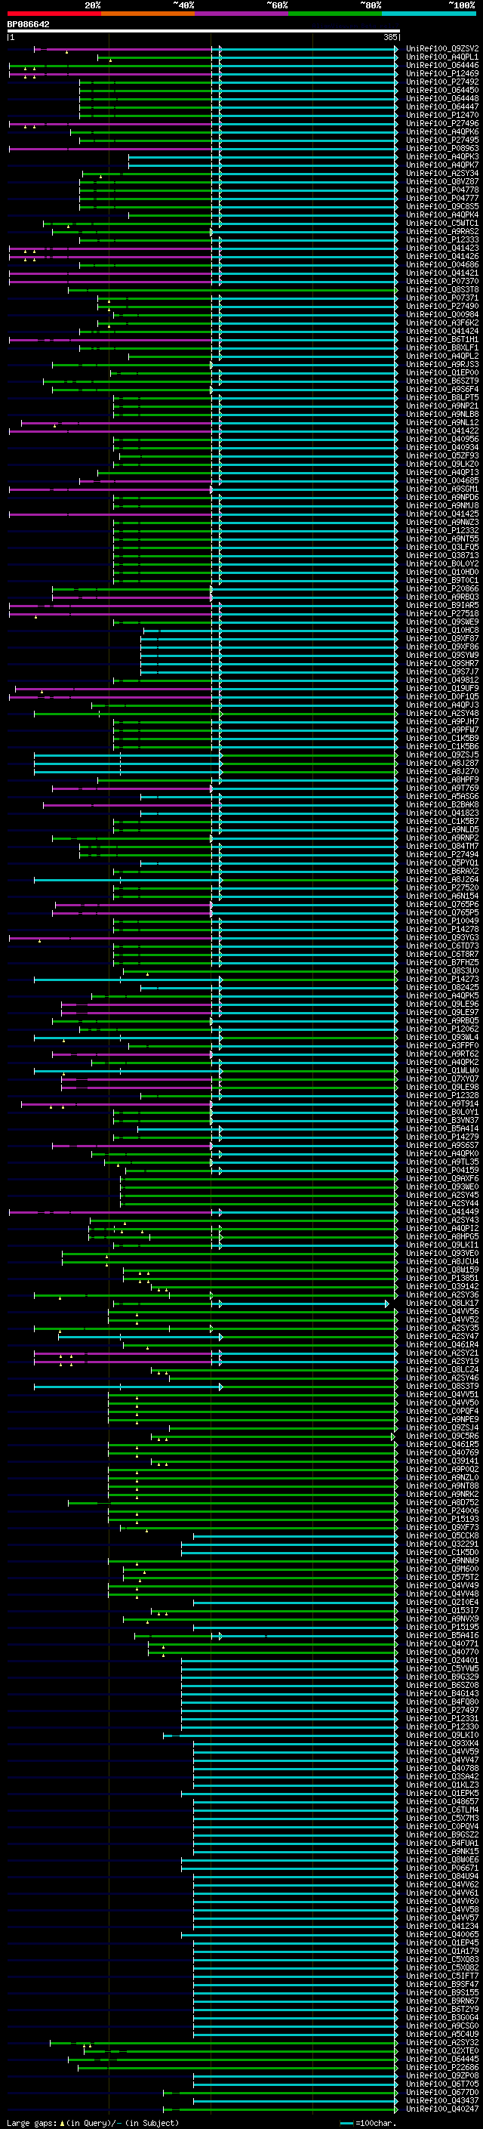The image size is (483, 2129).
Task: Open hit UniRef100_Q84TM7
Action: pos(442,847)
